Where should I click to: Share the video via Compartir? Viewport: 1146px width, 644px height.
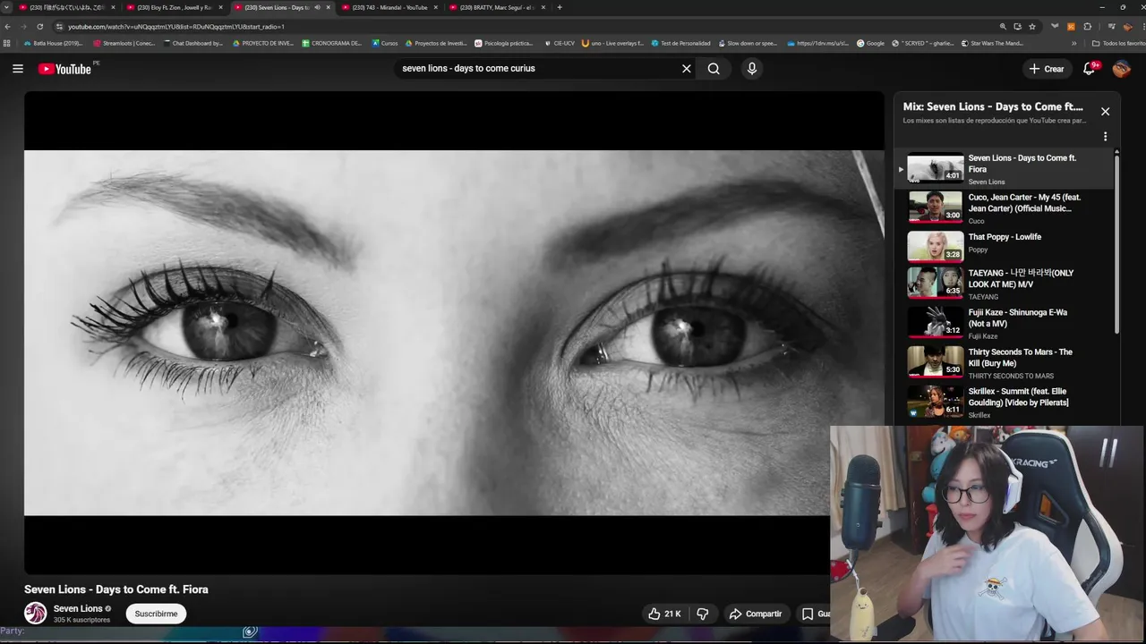[x=756, y=614]
